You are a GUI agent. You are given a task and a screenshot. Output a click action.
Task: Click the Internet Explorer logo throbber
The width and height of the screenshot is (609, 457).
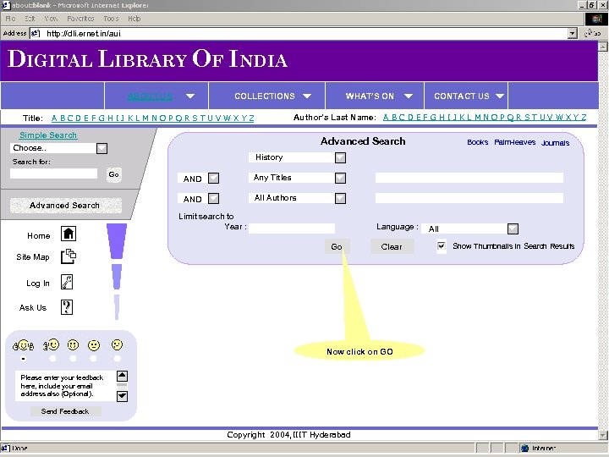596,19
